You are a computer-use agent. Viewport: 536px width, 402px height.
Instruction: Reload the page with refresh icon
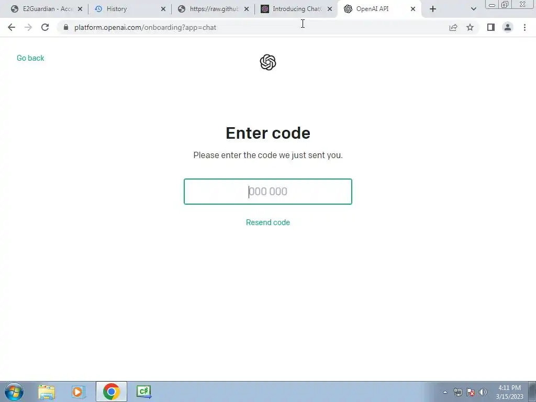[45, 27]
